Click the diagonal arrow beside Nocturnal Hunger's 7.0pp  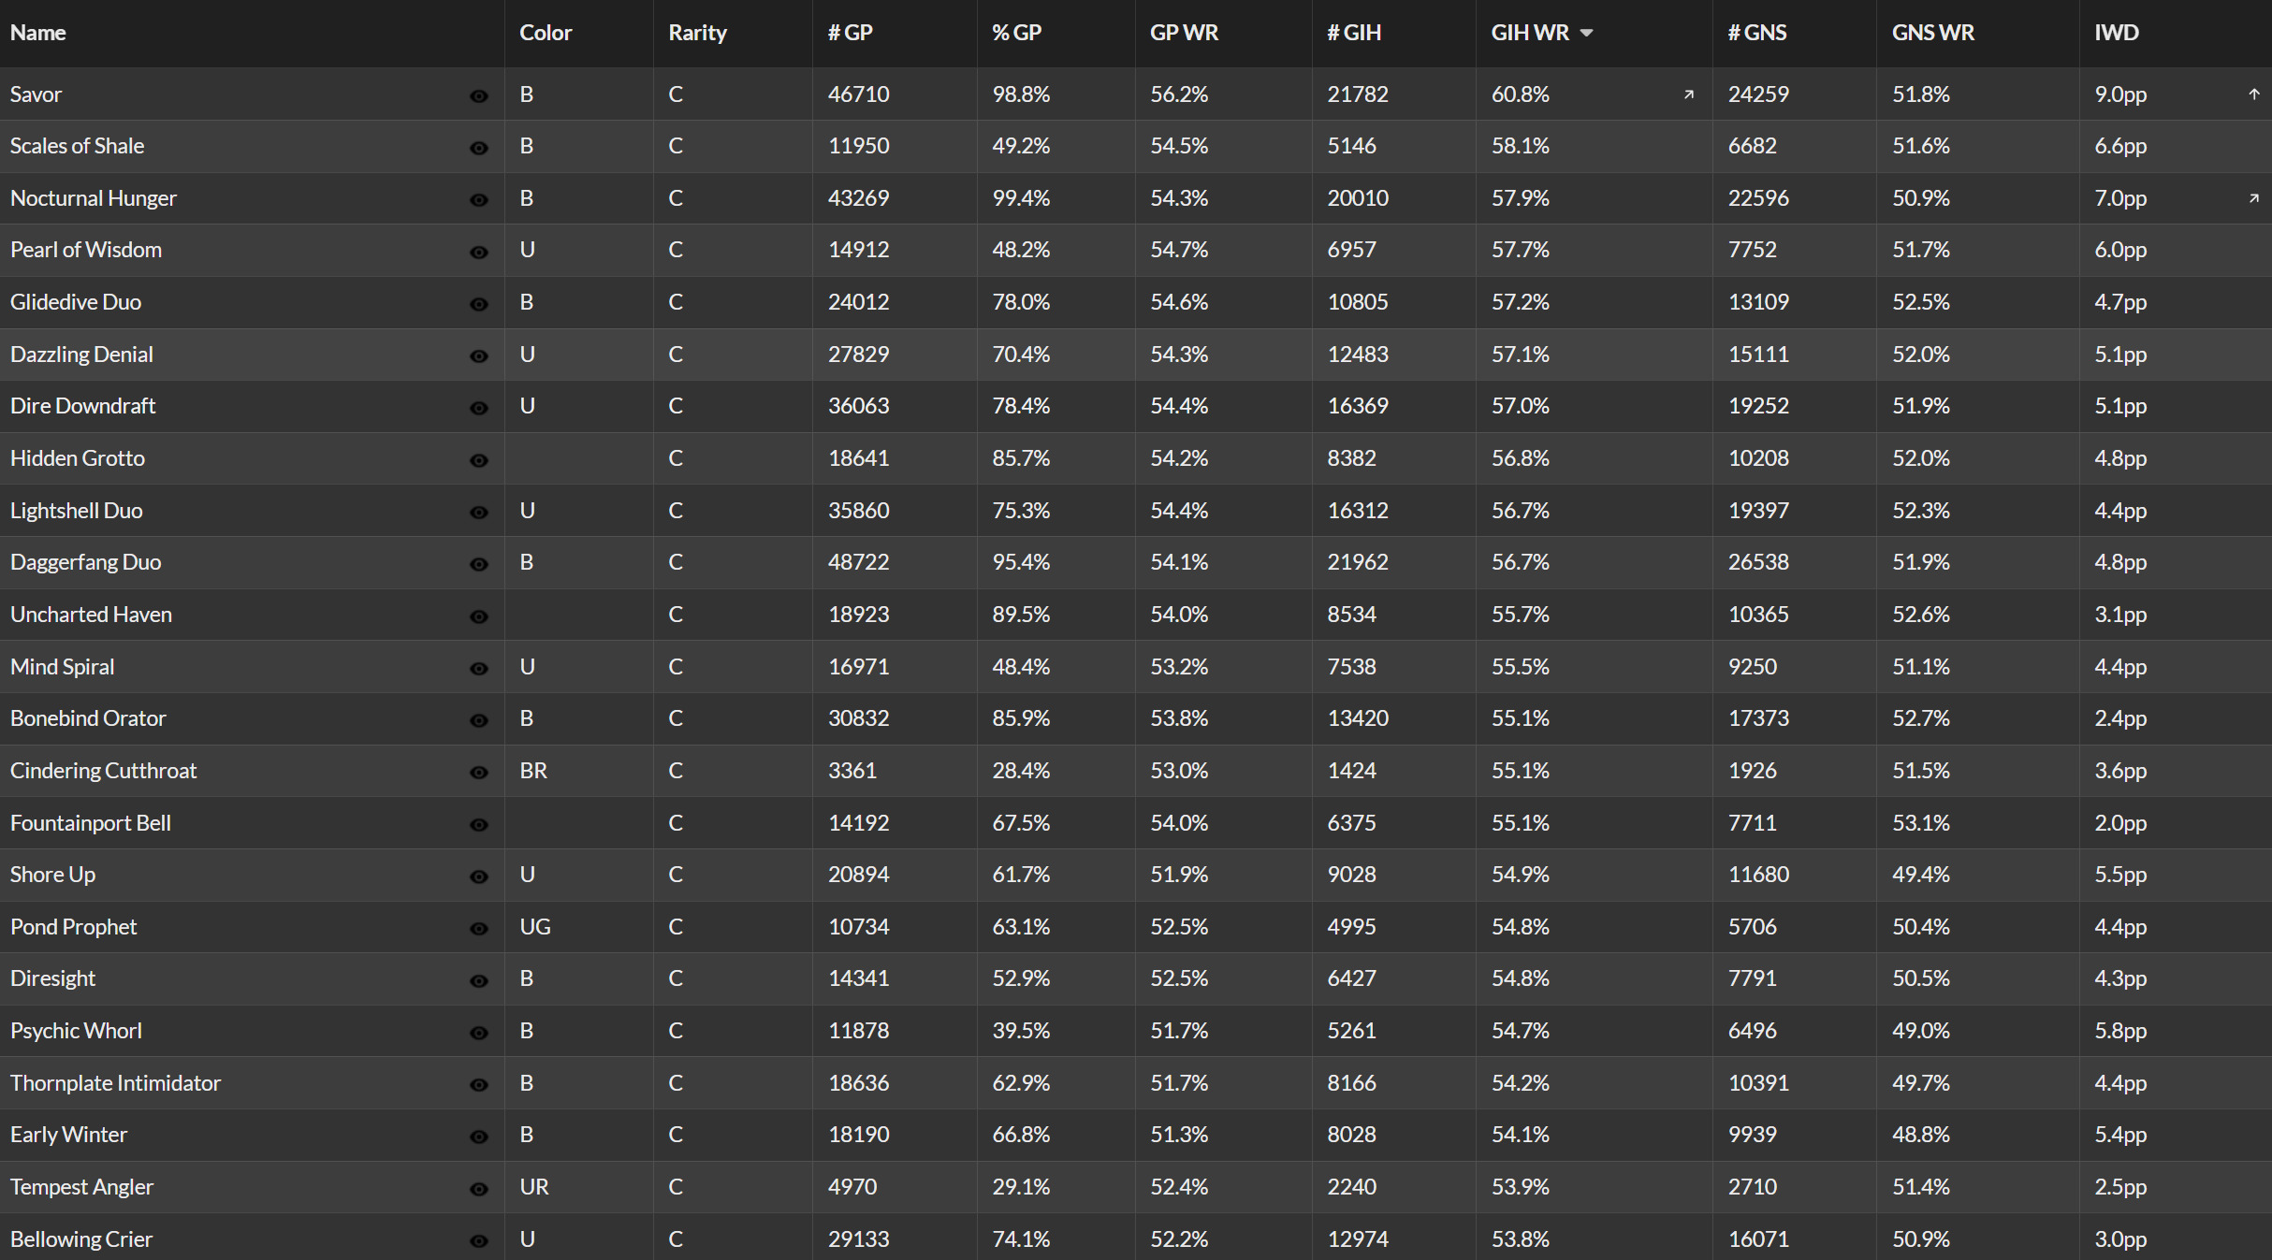pos(2254,198)
